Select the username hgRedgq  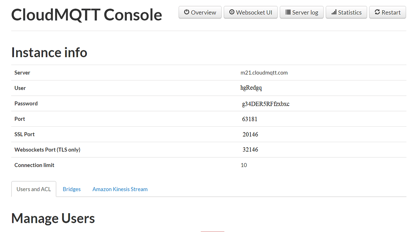pos(251,88)
